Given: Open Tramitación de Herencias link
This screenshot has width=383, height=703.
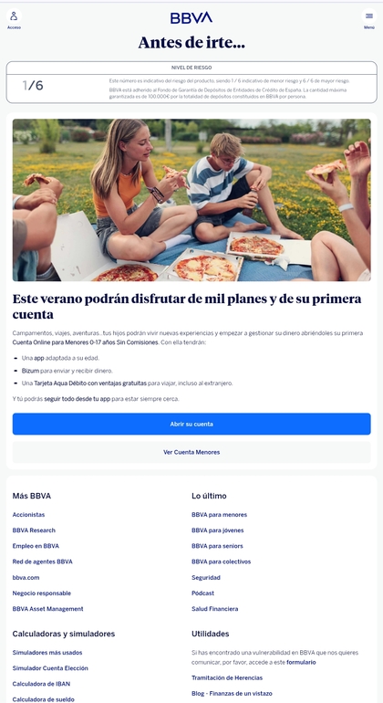Looking at the screenshot, I should pos(227,677).
